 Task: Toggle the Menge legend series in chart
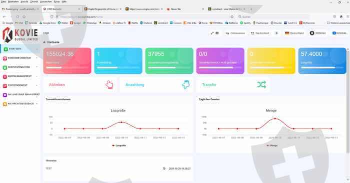coord(272,146)
